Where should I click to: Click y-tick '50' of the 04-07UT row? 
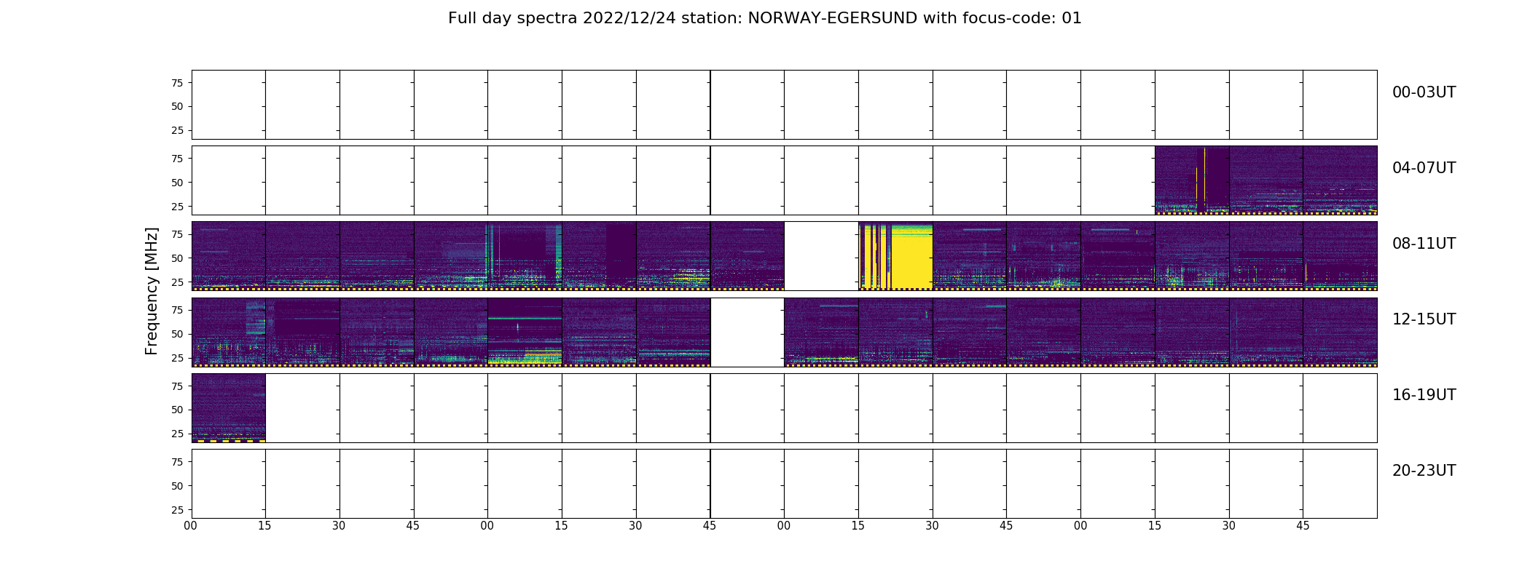point(177,183)
